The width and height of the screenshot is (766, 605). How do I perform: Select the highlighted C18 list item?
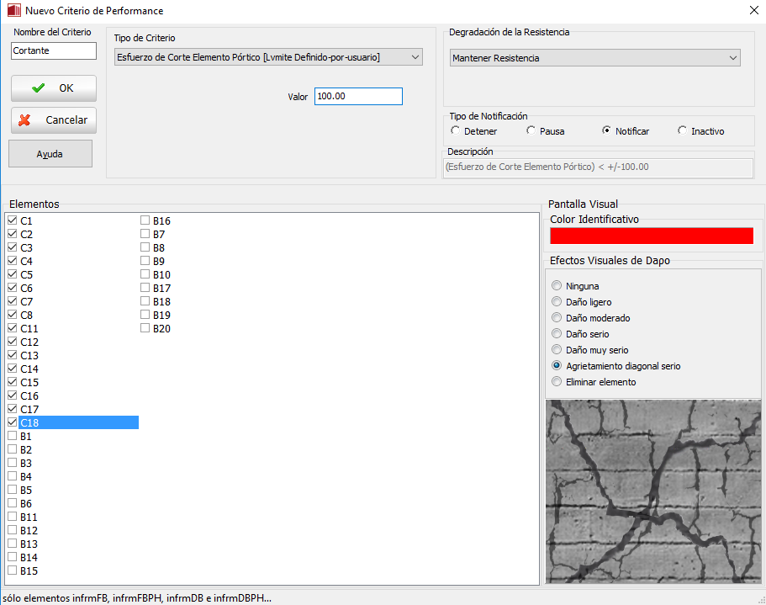[77, 422]
